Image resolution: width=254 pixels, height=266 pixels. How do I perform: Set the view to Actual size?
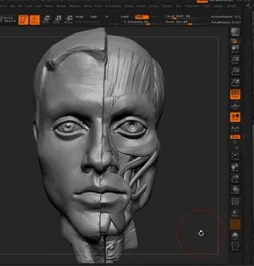pyautogui.click(x=235, y=71)
